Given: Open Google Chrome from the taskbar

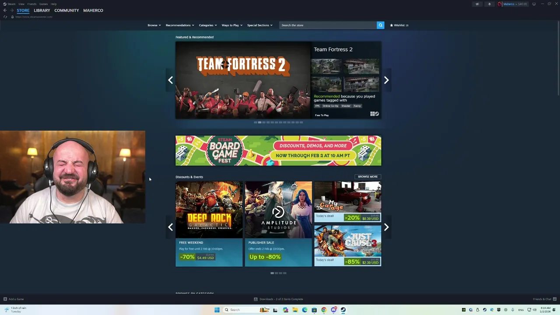Looking at the screenshot, I should 324,310.
